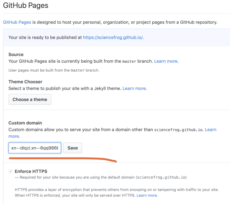Click the "Theme Chooser" section heading

click(x=25, y=82)
